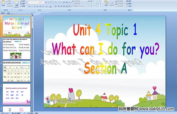177x114 pixels.
Task: Select slide 2 thumbnail Let's chant
Action: tap(17, 49)
